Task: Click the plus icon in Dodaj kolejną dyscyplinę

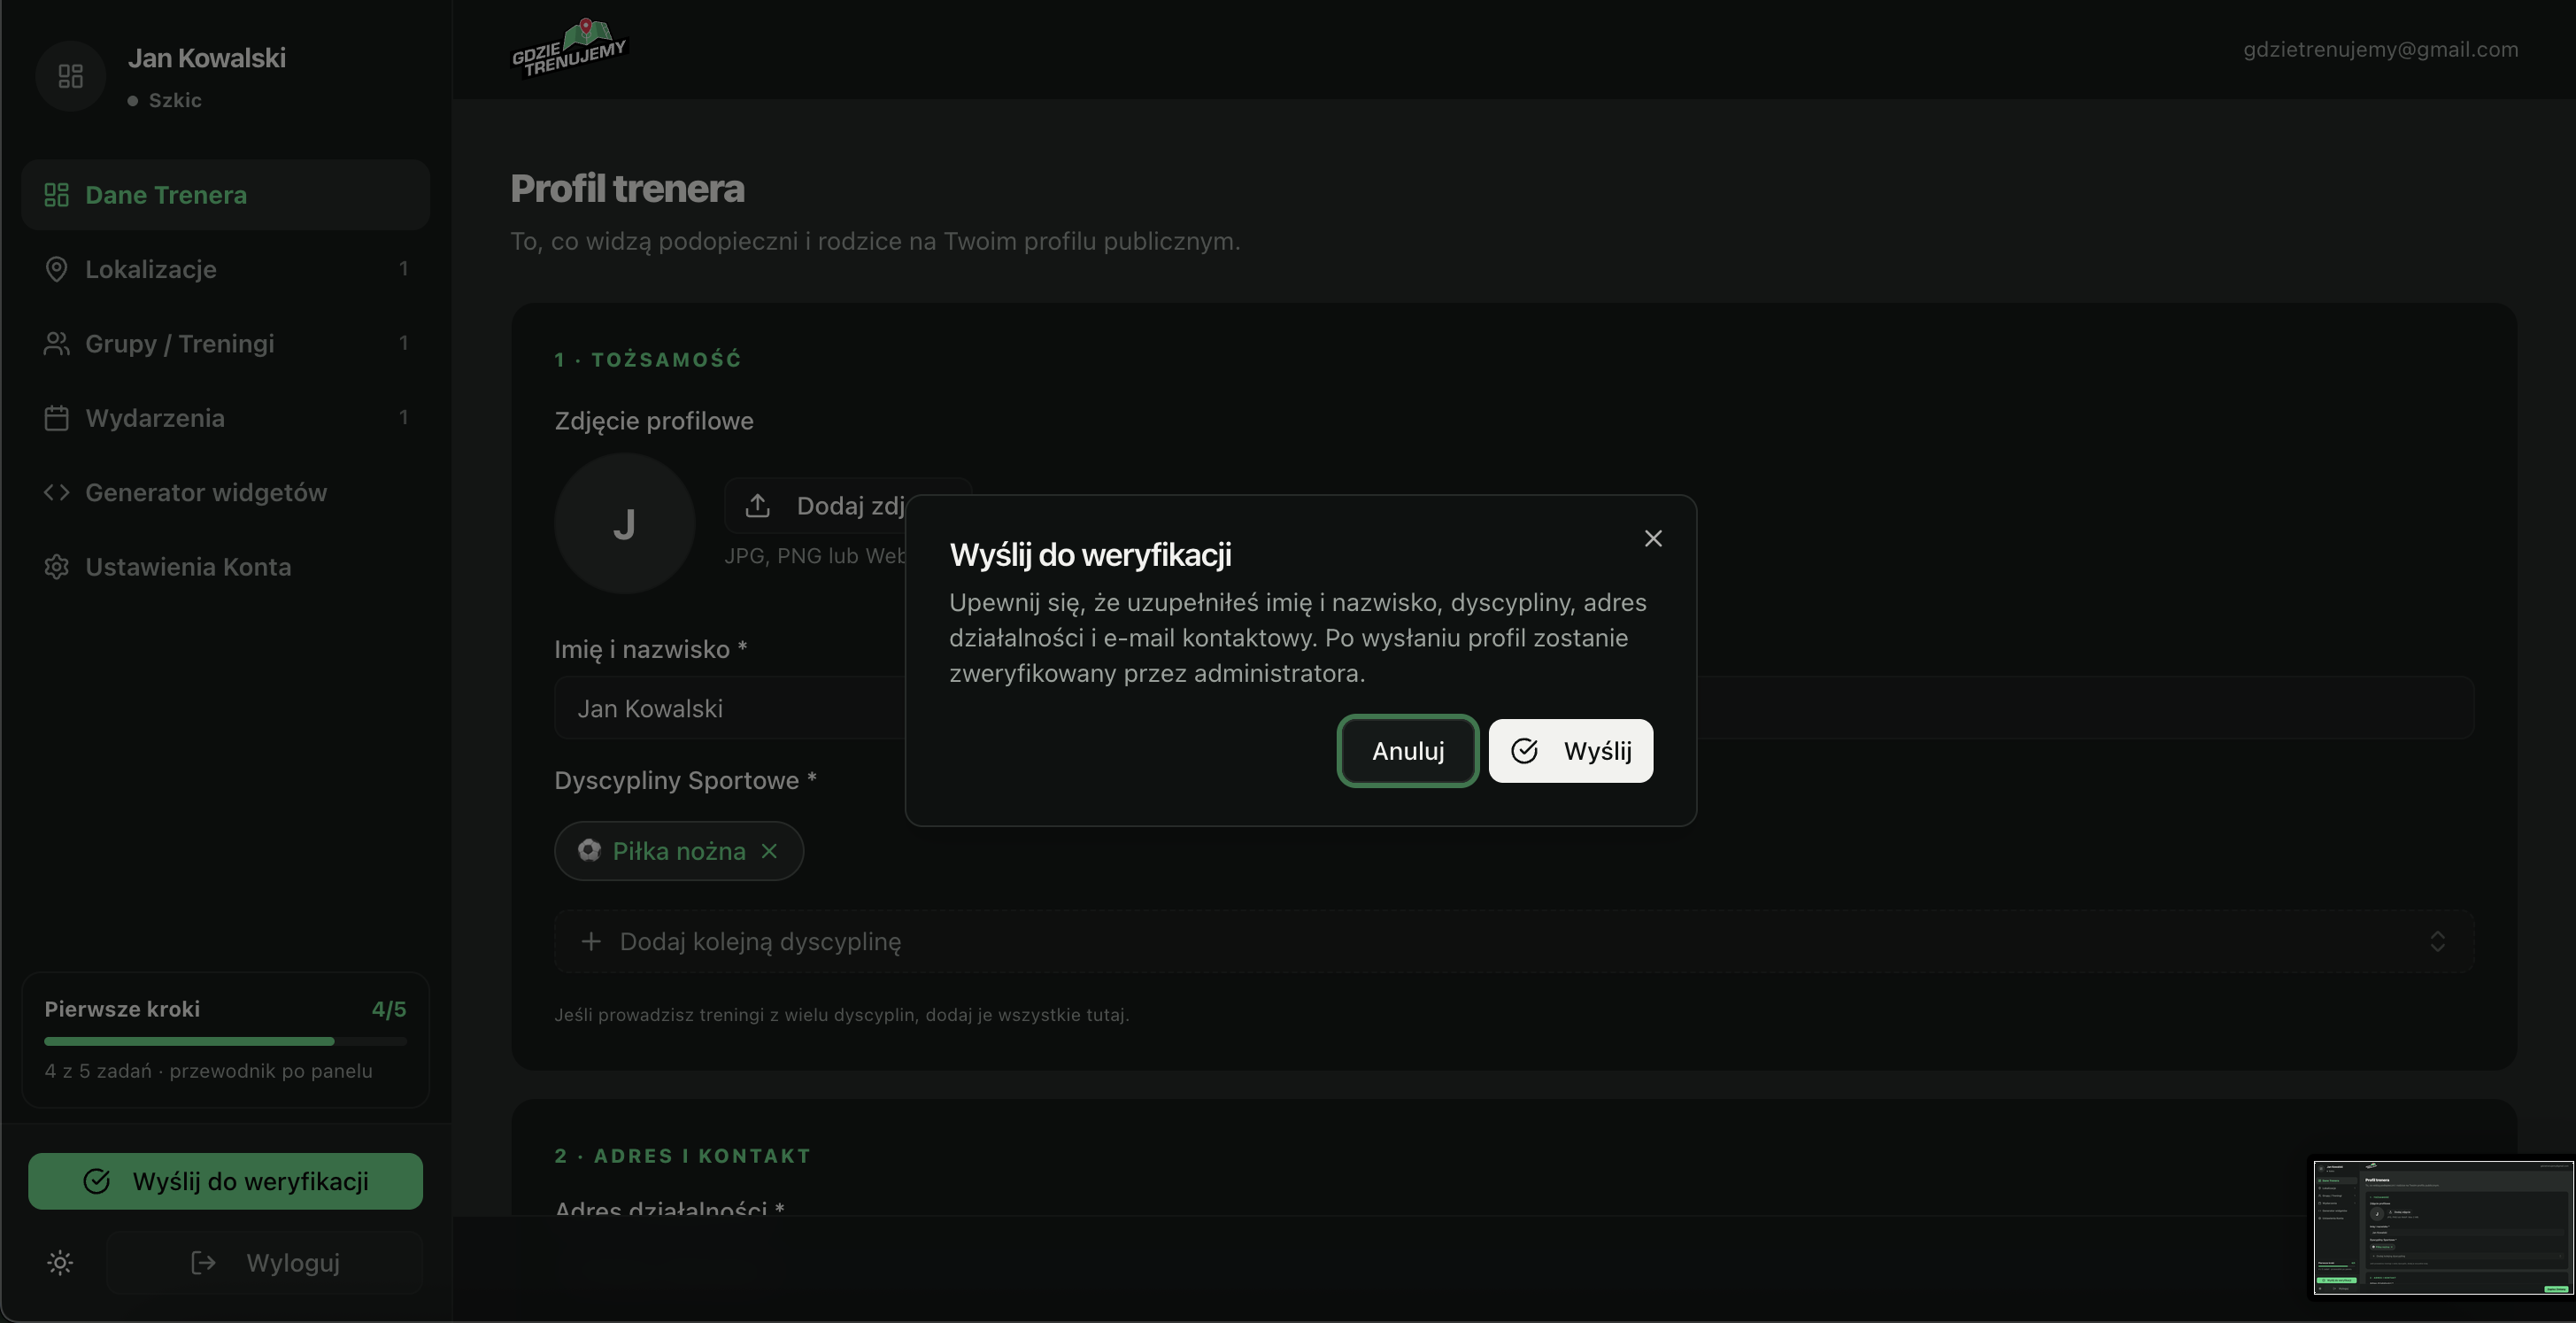Action: (591, 942)
